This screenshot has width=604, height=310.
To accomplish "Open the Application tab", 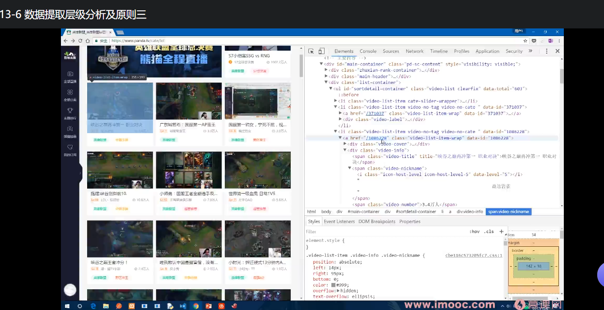I will (x=488, y=51).
